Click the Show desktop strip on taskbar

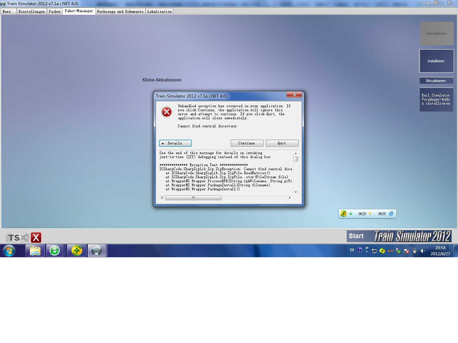[x=456, y=251]
